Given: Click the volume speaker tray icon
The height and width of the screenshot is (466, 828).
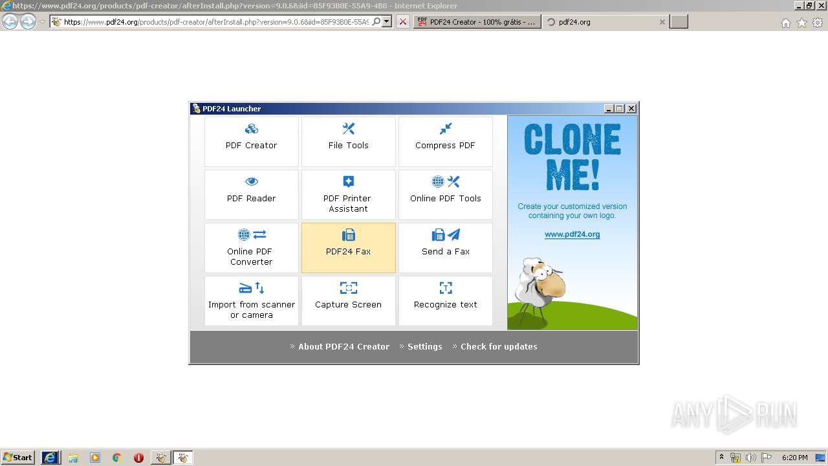Looking at the screenshot, I should click(751, 458).
